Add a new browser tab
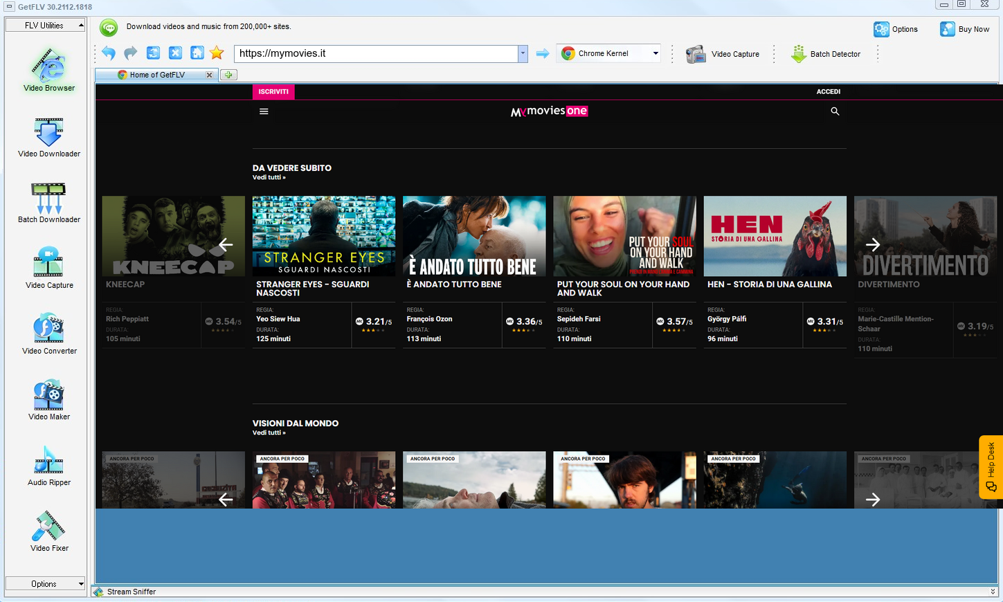Image resolution: width=1003 pixels, height=602 pixels. click(228, 75)
